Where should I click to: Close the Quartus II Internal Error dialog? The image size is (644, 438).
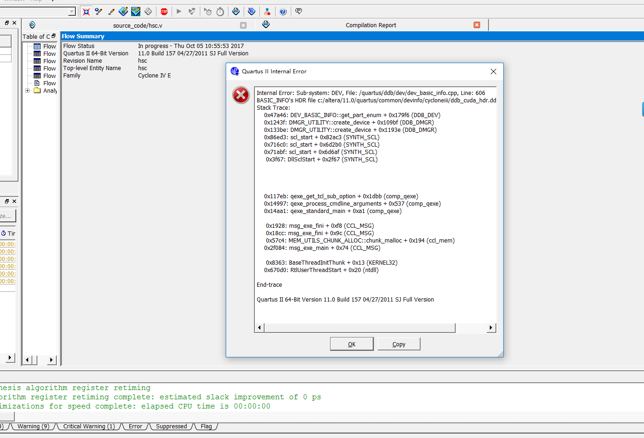pos(494,71)
